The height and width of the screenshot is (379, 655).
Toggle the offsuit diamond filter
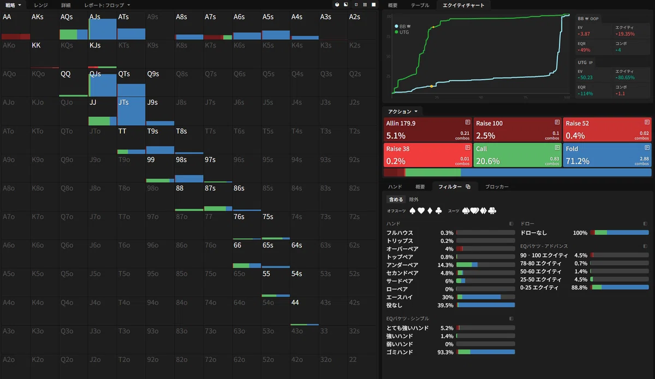click(430, 210)
